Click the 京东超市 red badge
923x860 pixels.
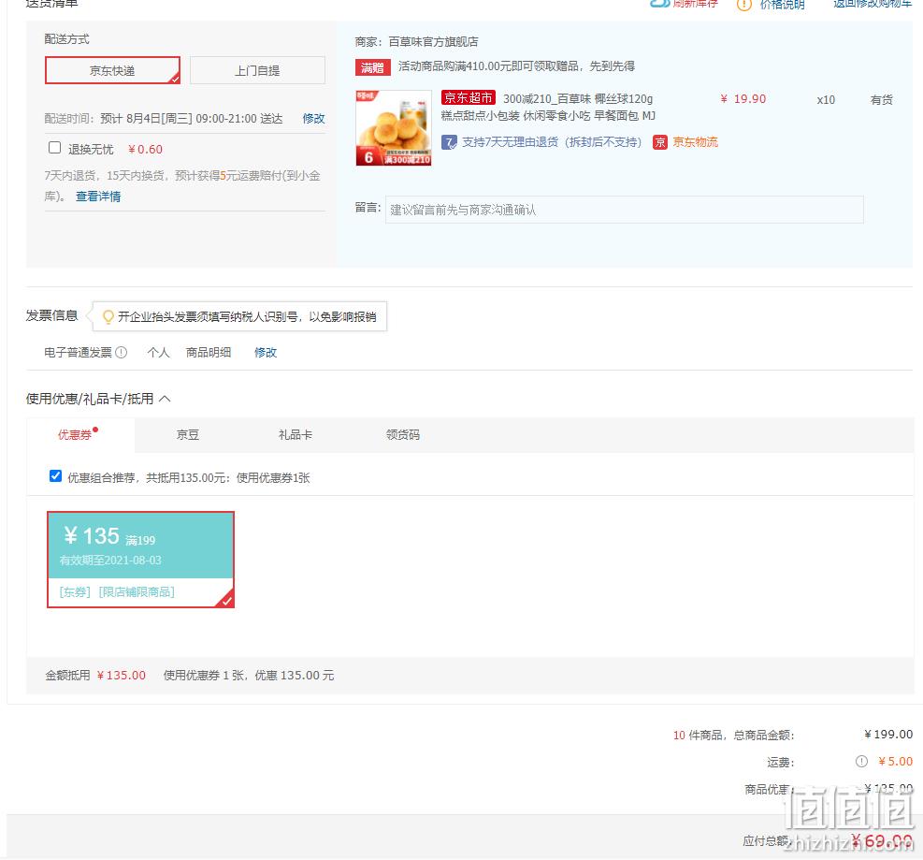(469, 97)
